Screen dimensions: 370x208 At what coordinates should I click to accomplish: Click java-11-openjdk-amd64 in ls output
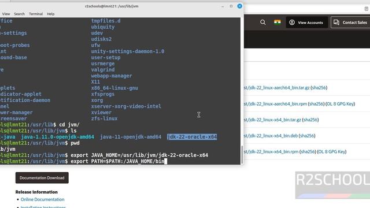click(x=131, y=137)
